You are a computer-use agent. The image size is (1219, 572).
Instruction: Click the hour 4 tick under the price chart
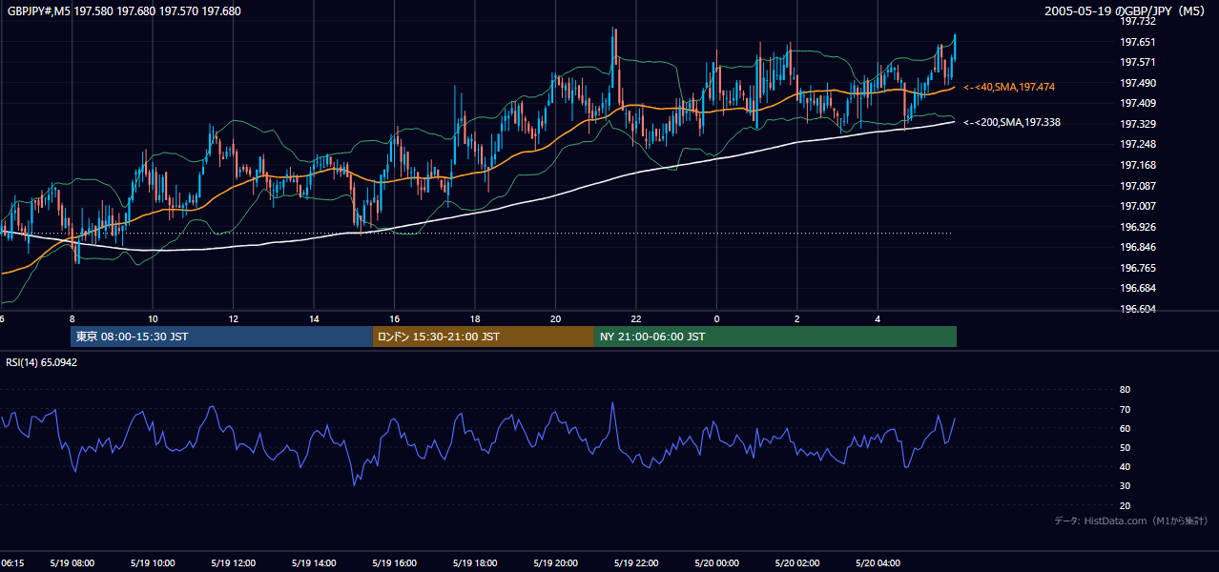point(878,318)
